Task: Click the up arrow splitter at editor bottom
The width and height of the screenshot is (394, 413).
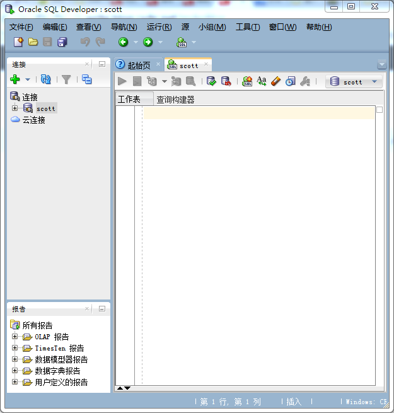Action: click(120, 388)
